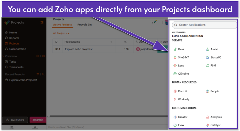The width and height of the screenshot is (240, 131).
Task: Launch the QEngine app
Action: [x=181, y=74]
